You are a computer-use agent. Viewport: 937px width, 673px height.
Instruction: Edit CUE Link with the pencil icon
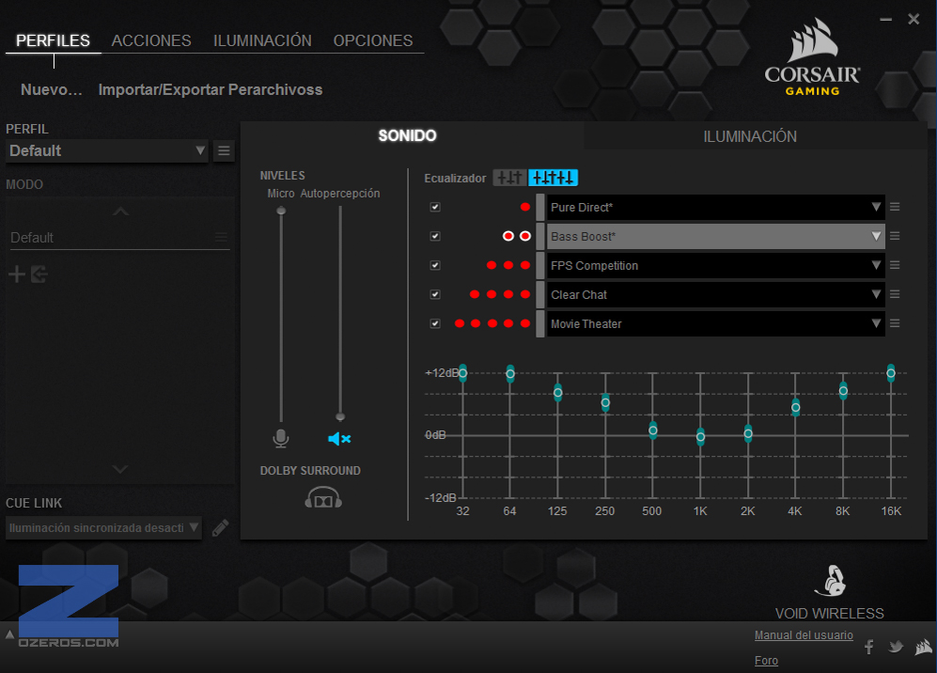(220, 527)
